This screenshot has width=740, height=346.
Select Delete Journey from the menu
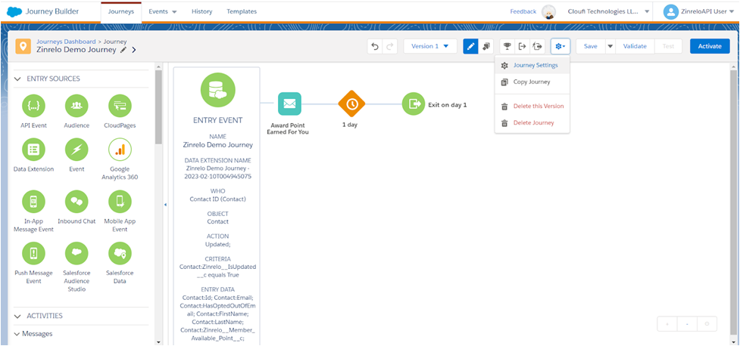(532, 123)
